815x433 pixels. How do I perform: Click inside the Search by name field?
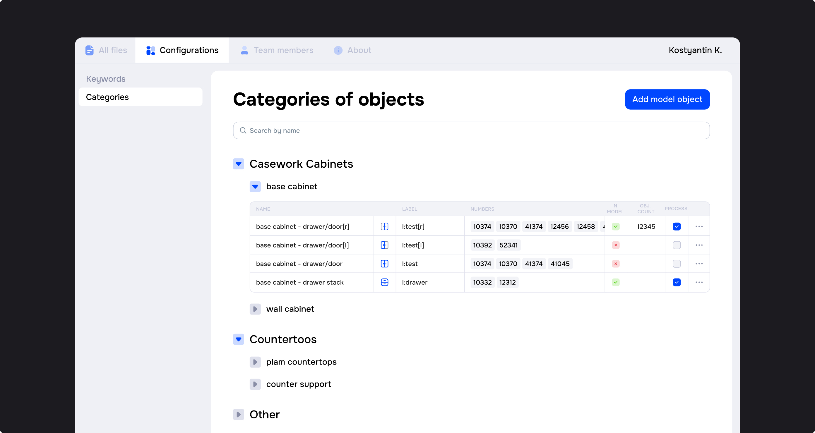(x=380, y=130)
